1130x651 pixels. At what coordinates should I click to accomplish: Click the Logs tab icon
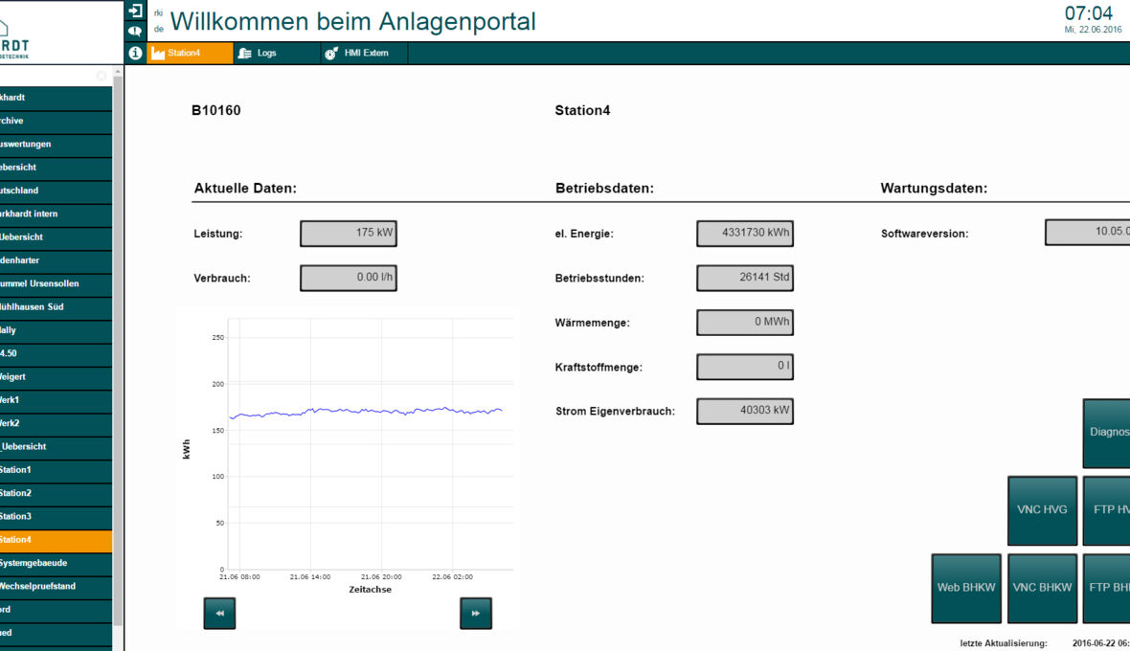click(x=245, y=54)
